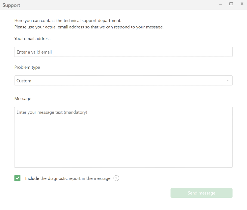Click the 'Support' window title
The width and height of the screenshot is (247, 210).
(11, 5)
